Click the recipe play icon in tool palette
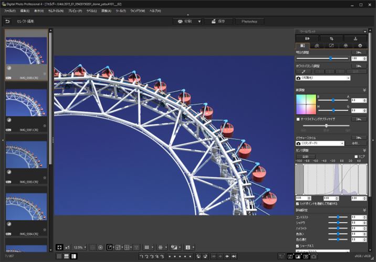376x262 pixels. click(307, 39)
